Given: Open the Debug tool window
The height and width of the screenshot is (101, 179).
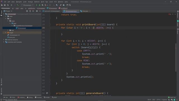Looking at the screenshot, I should pyautogui.click(x=30, y=97).
